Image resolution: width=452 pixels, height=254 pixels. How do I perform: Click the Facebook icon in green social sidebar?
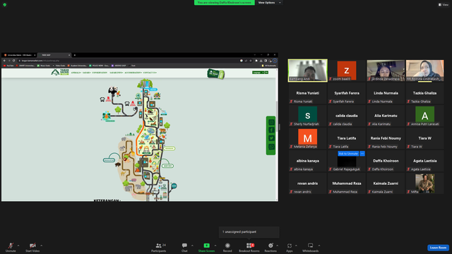coord(271,130)
